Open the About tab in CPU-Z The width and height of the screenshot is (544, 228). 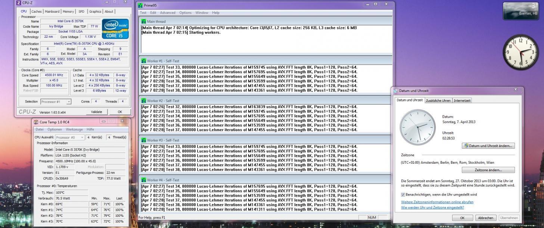pyautogui.click(x=109, y=12)
